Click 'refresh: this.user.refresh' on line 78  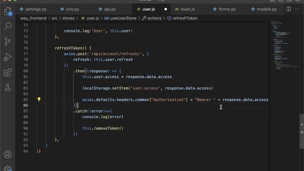pyautogui.click(x=103, y=59)
